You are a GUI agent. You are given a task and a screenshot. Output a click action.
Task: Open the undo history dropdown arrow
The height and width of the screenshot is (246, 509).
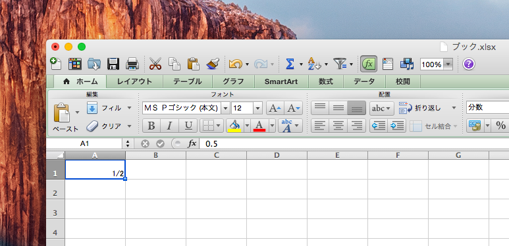point(247,64)
